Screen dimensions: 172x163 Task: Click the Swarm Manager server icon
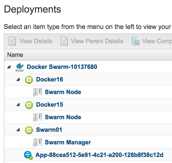[37, 142]
